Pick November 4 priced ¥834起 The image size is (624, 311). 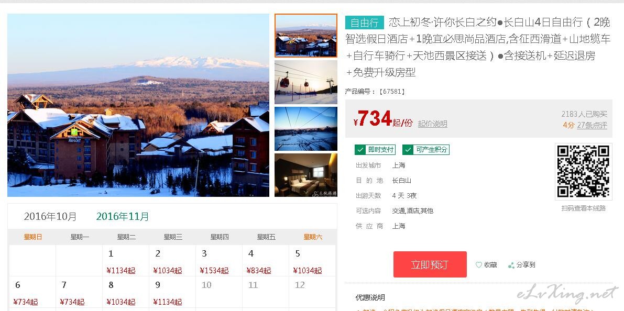tap(266, 261)
